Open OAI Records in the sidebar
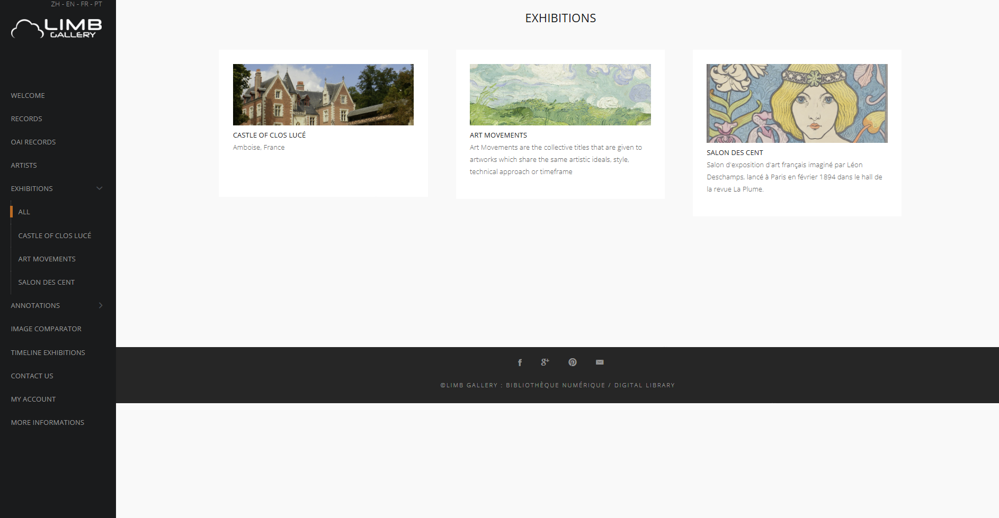Screen dimensions: 999x518 (33, 142)
